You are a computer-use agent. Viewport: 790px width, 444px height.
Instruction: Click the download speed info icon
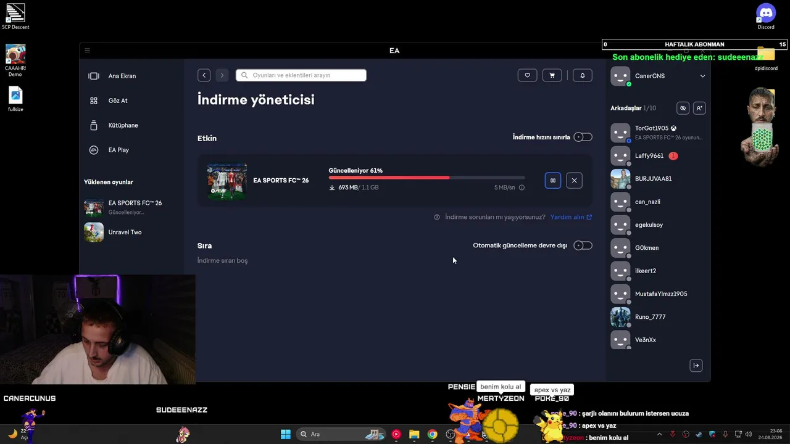(522, 187)
